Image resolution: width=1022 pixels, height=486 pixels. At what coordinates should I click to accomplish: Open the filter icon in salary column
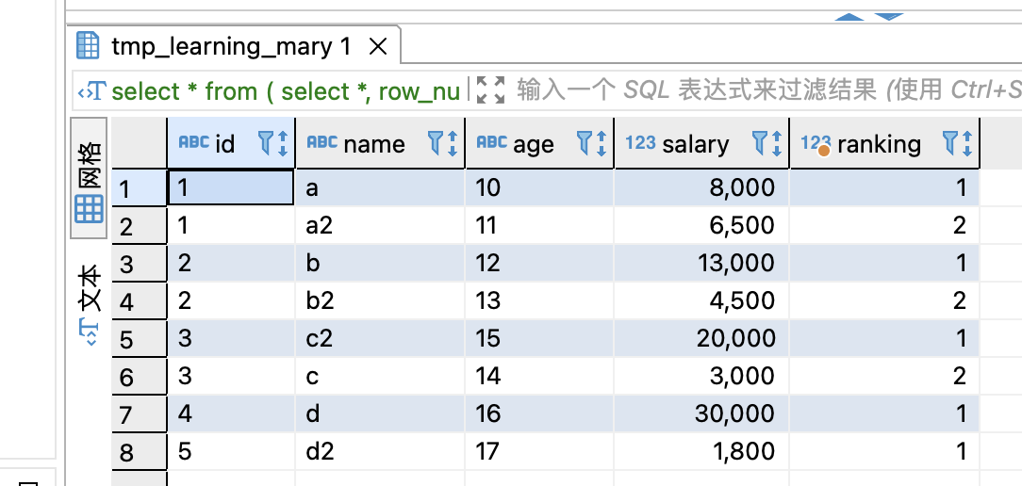tap(759, 143)
